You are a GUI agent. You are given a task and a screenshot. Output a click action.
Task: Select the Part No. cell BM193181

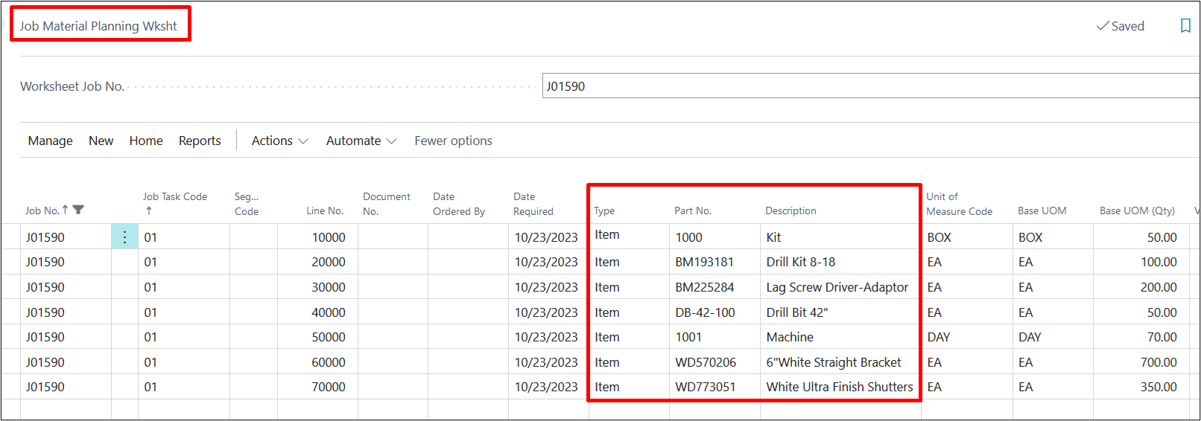tap(705, 262)
